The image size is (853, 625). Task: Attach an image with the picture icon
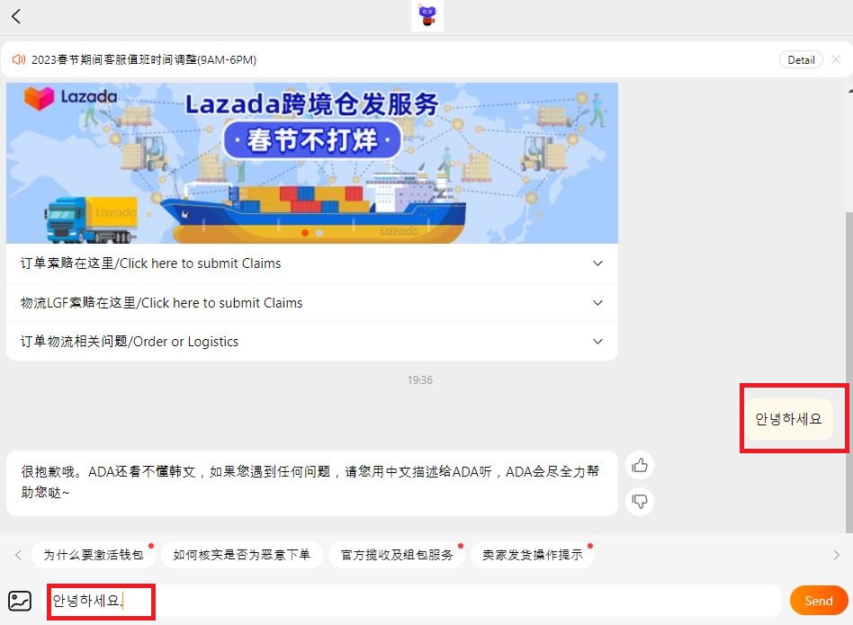point(20,601)
